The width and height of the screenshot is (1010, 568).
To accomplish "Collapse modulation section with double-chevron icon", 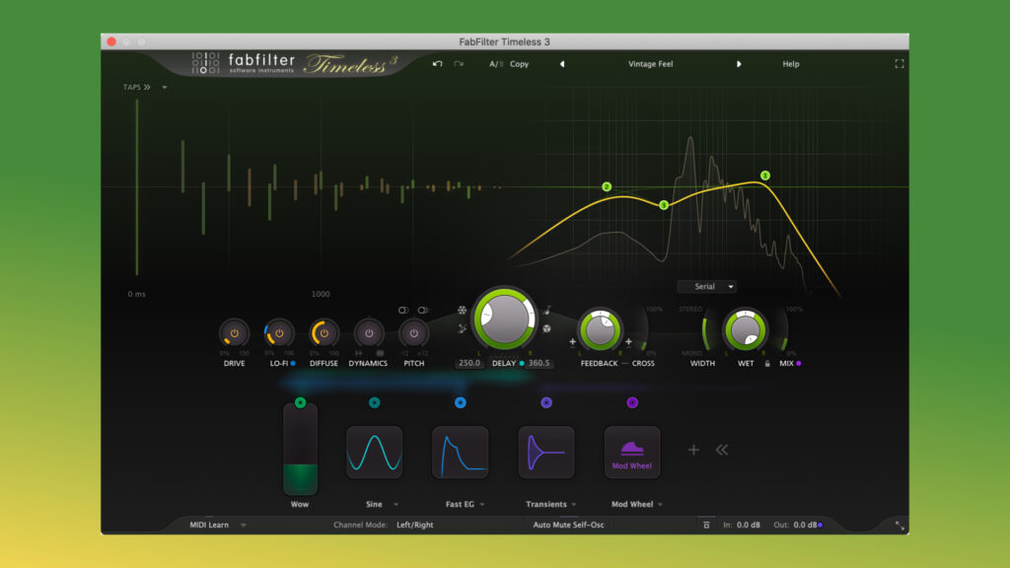I will (722, 450).
